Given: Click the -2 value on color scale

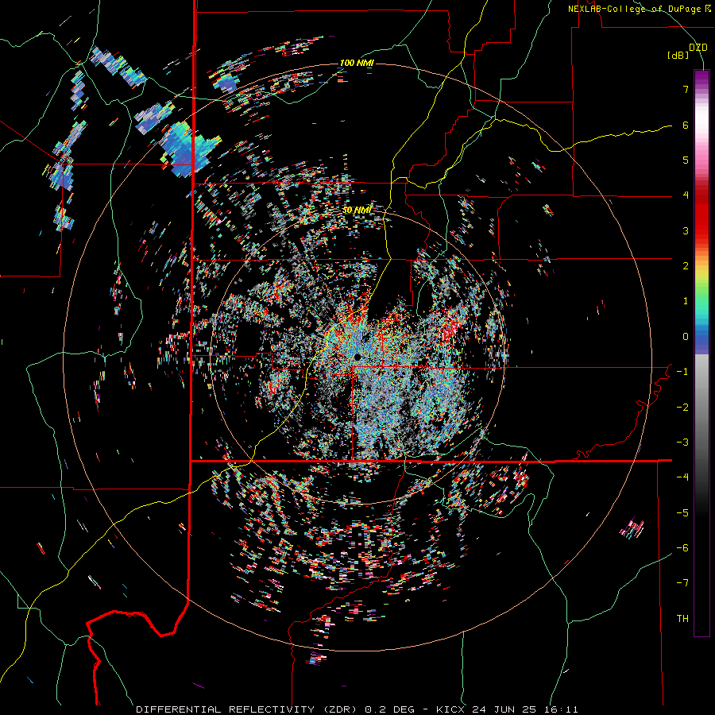Looking at the screenshot, I should 682,407.
